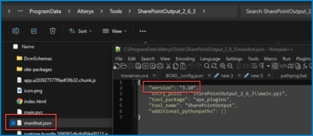Click the Open file icon in Notepad++
This screenshot has width=313, height=136.
124,66
